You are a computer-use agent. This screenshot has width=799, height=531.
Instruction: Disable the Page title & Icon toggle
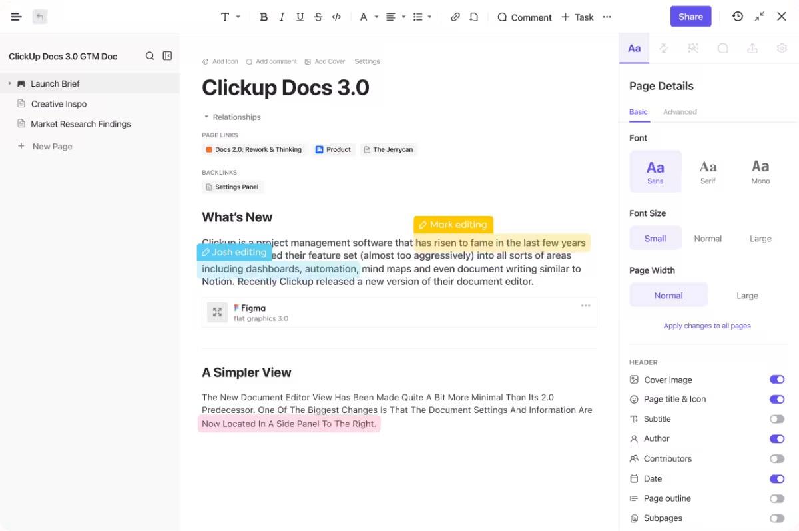[x=777, y=399]
